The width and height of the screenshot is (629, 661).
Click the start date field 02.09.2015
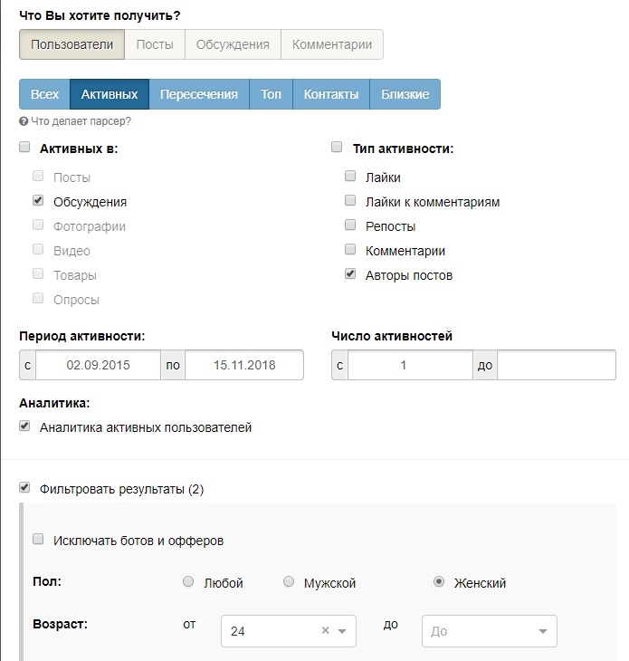98,365
